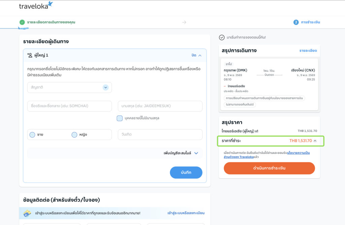Tick the บุคคลรายนี้ไม่มีนามสกุล checkbox
345x225 pixels.
(120, 118)
